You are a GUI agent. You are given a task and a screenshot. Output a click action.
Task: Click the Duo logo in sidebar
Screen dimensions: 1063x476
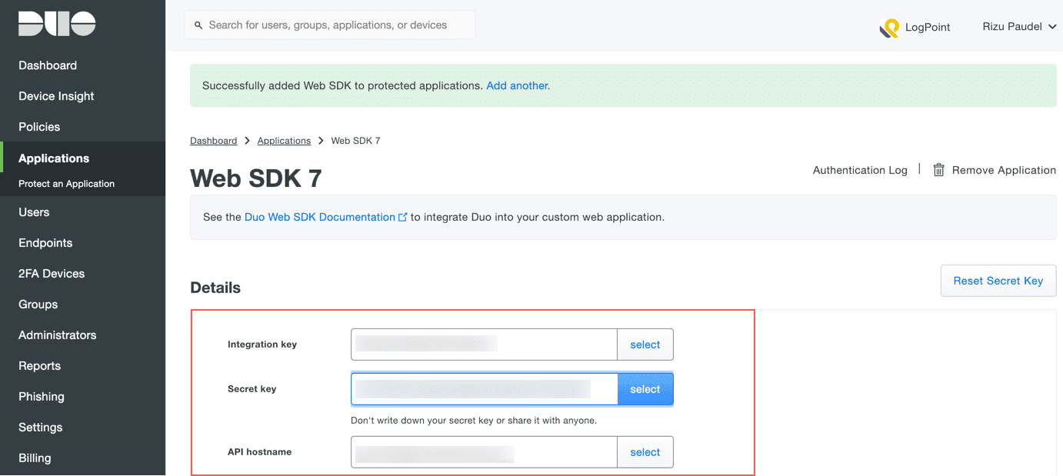pos(57,24)
